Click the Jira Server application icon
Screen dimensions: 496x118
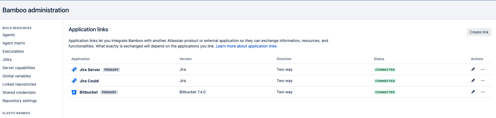(x=74, y=70)
